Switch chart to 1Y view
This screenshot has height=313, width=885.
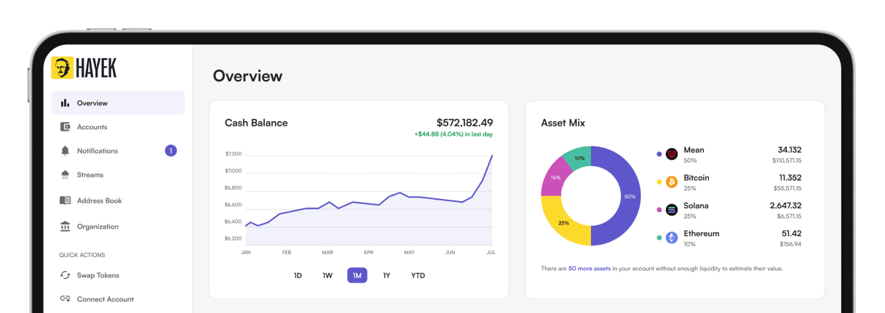(x=386, y=276)
